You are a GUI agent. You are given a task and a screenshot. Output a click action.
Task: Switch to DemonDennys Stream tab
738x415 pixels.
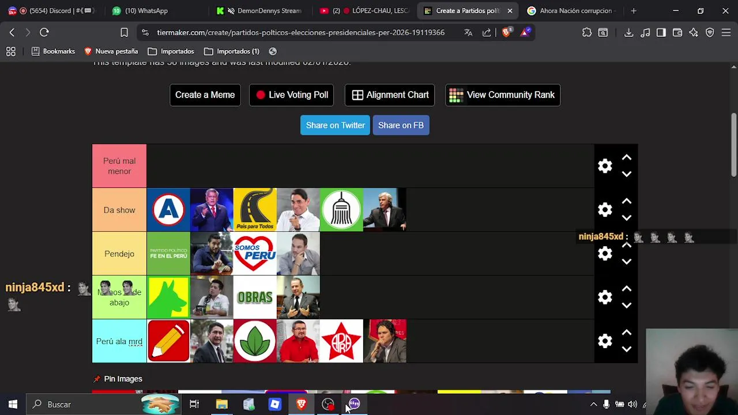tap(259, 10)
